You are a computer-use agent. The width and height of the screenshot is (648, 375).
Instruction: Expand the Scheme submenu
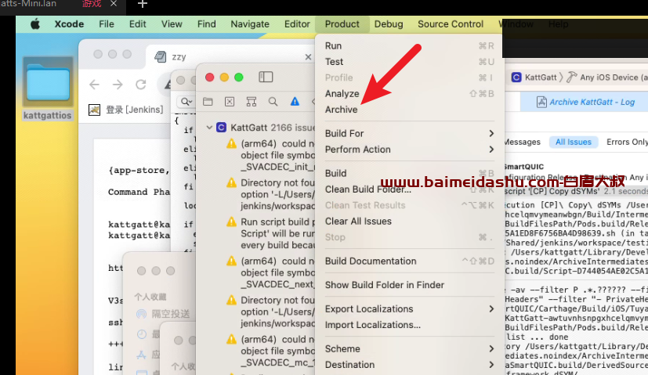(x=409, y=349)
